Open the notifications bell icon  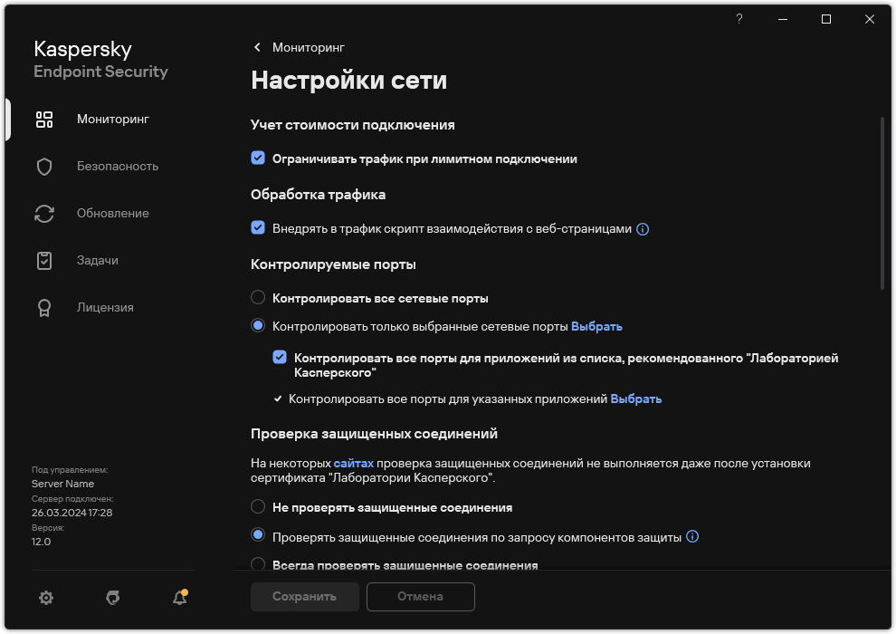(178, 598)
